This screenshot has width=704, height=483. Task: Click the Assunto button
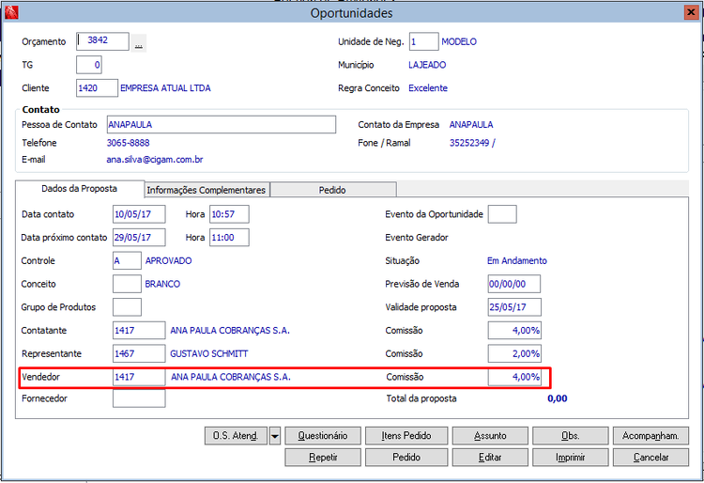(x=490, y=436)
